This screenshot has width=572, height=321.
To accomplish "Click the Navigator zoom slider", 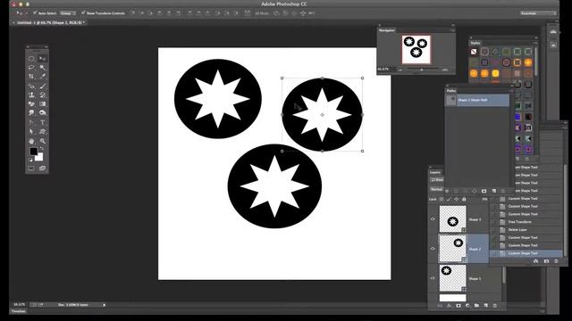I will (x=423, y=70).
